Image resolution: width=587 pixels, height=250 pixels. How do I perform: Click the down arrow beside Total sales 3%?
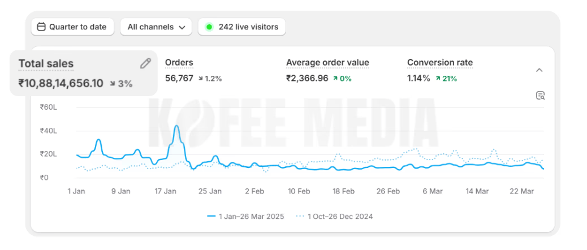point(112,84)
